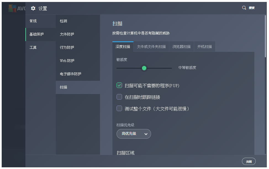The image size is (269, 169).
Task: Open the 高优先级 scan priority dropdown
Action: coord(134,134)
